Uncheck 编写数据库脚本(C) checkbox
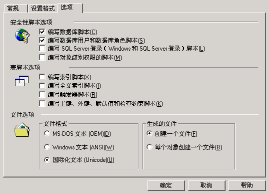 pyautogui.click(x=42, y=32)
